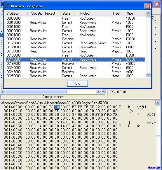The width and height of the screenshot is (162, 170).
Task: Click OK to dismiss Memory regions
Action: pos(77,83)
